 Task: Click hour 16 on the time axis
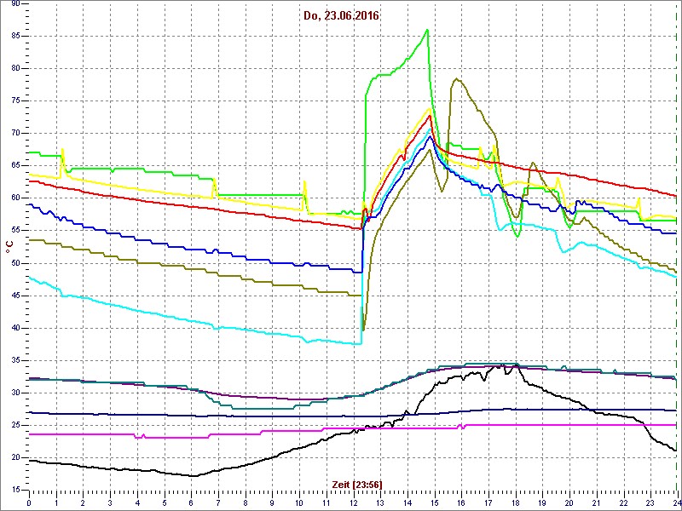click(x=461, y=502)
